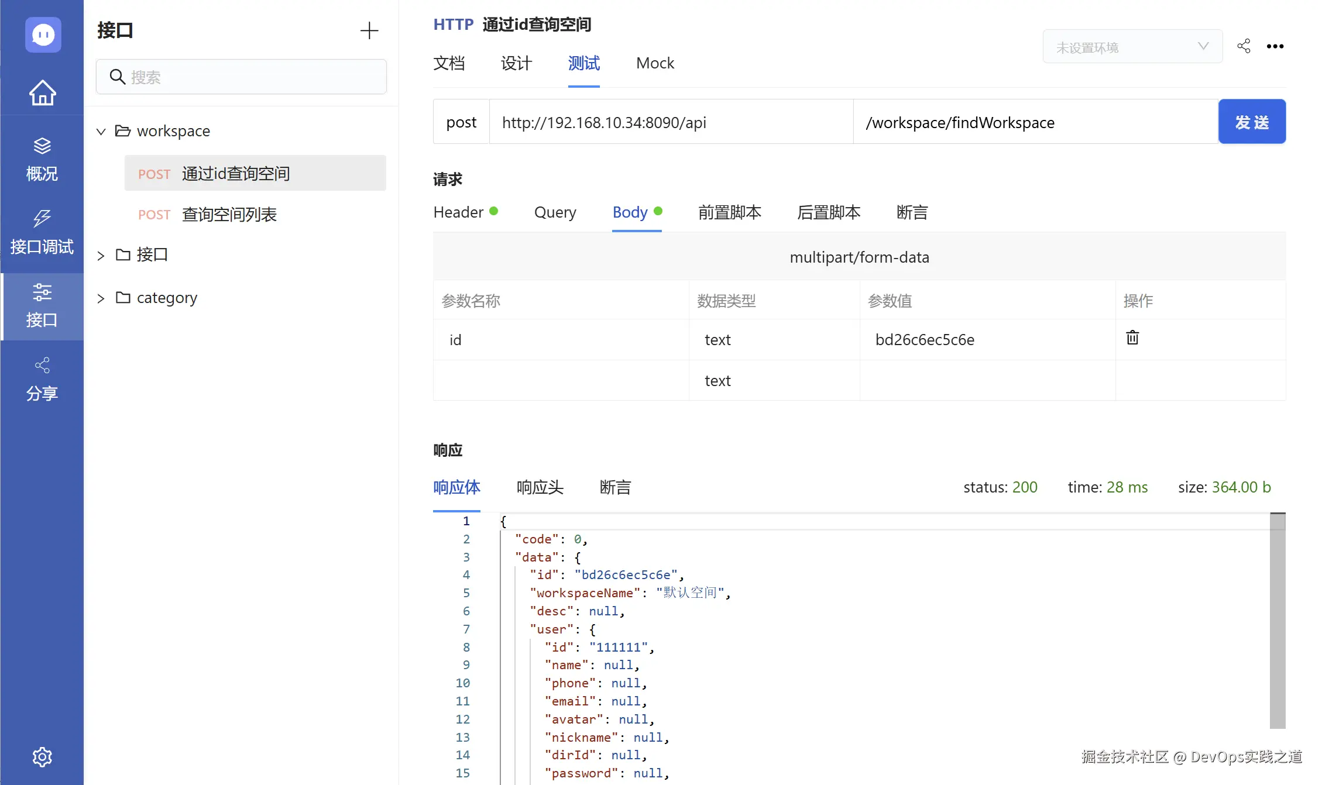
Task: Switch to 响应头 response tab
Action: (x=540, y=487)
